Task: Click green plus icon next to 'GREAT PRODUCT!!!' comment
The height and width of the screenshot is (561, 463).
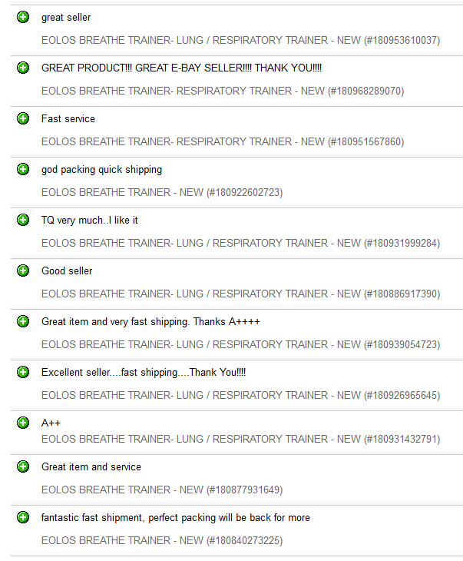Action: point(23,68)
